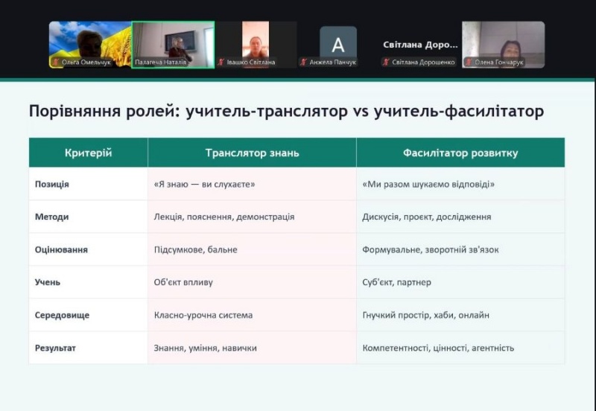Click the Транслятор знань column header
This screenshot has width=596, height=411.
[252, 153]
